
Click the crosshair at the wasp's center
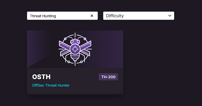point(75,49)
